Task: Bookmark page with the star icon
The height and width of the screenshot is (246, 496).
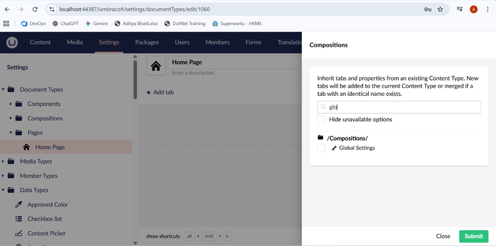Action: coord(440,9)
